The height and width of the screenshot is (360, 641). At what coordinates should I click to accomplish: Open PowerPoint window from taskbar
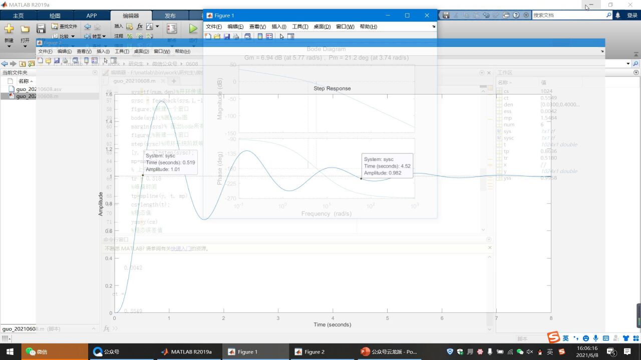[389, 352]
